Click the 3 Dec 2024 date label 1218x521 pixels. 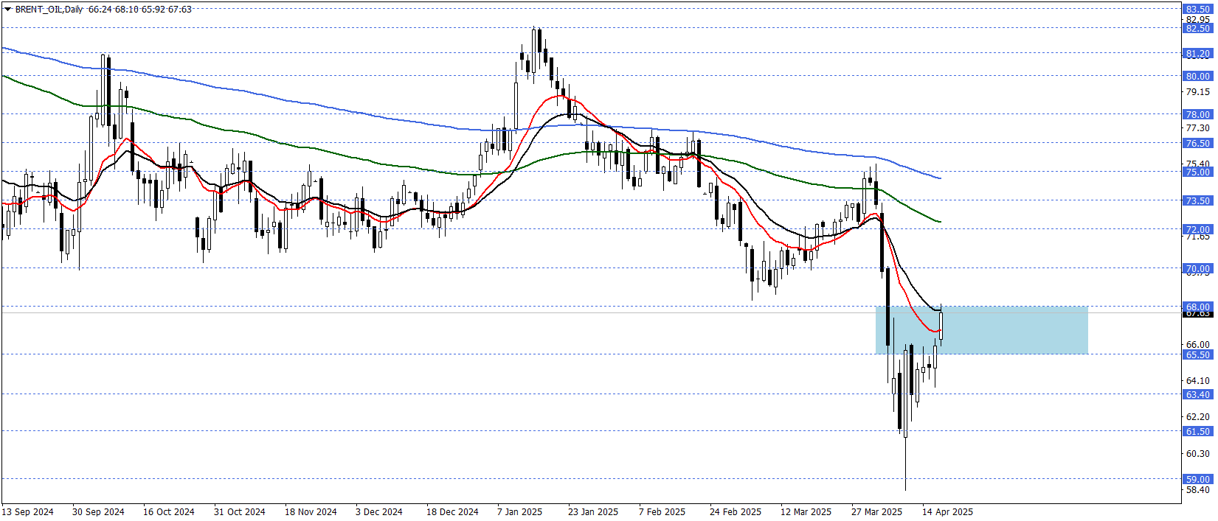point(379,511)
